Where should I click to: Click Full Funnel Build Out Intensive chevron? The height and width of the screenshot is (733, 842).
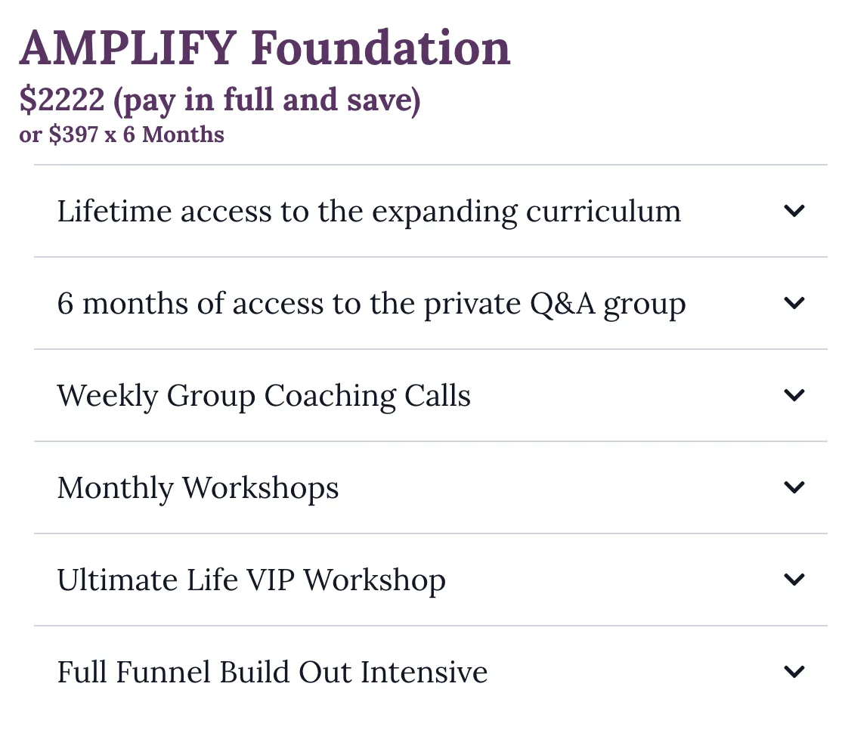pyautogui.click(x=794, y=671)
